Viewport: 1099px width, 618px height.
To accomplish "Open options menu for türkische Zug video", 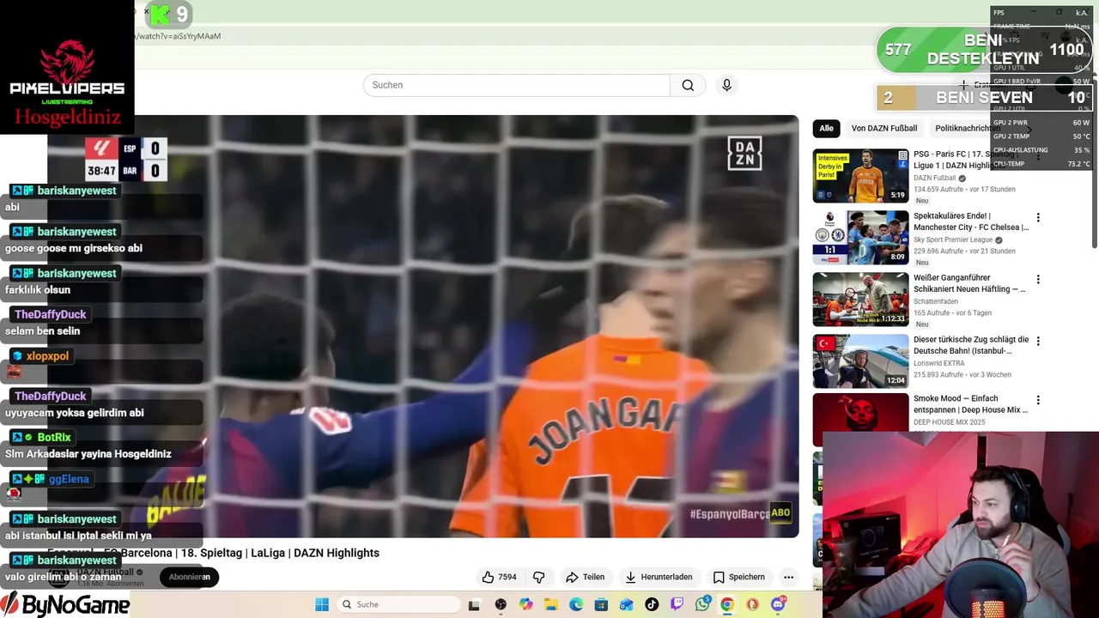I will tap(1038, 341).
